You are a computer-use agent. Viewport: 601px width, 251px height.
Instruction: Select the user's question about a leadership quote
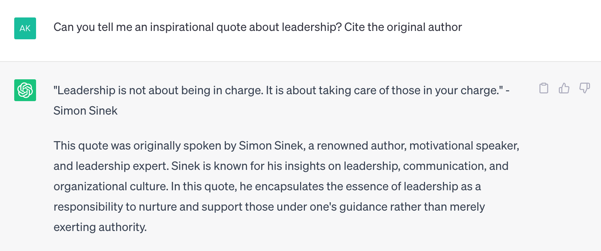[257, 27]
